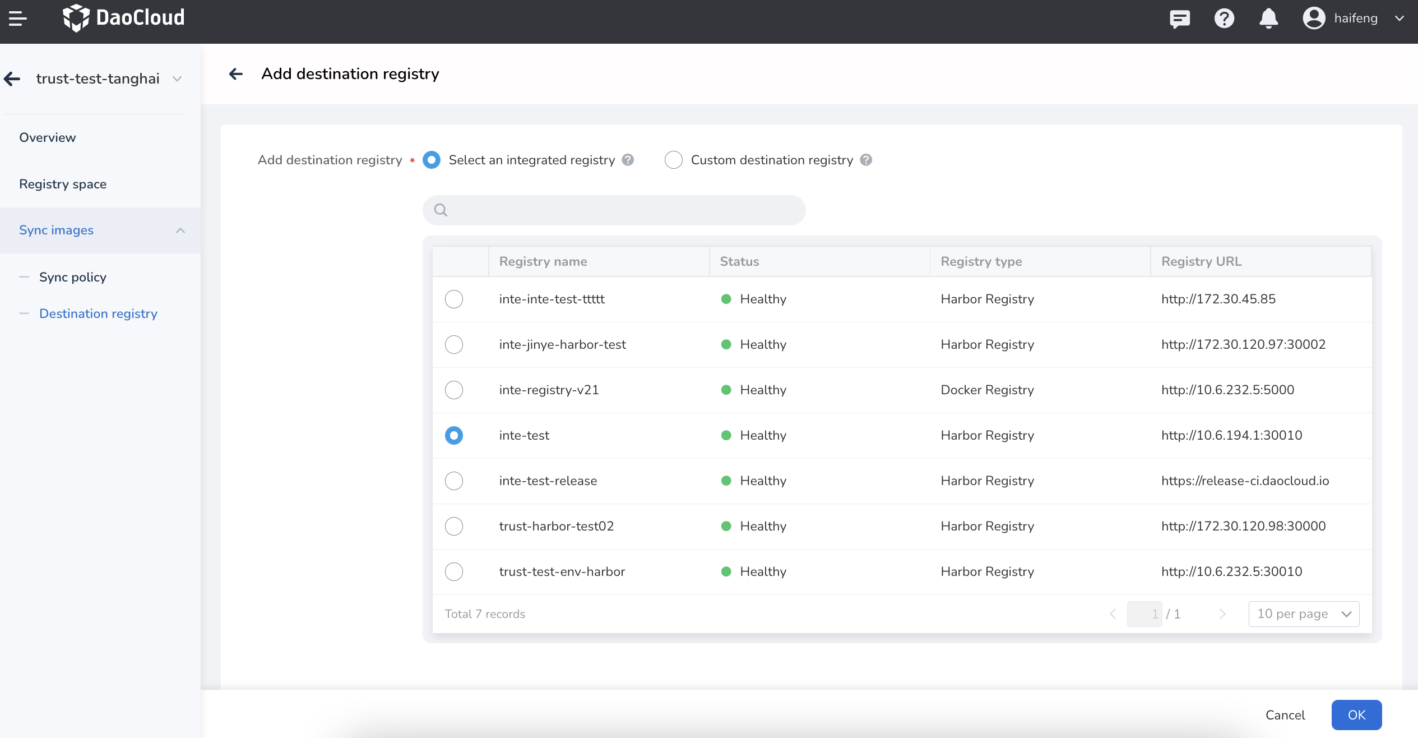Click Healthy status of inte-registry-v21
This screenshot has height=738, width=1418.
click(754, 390)
